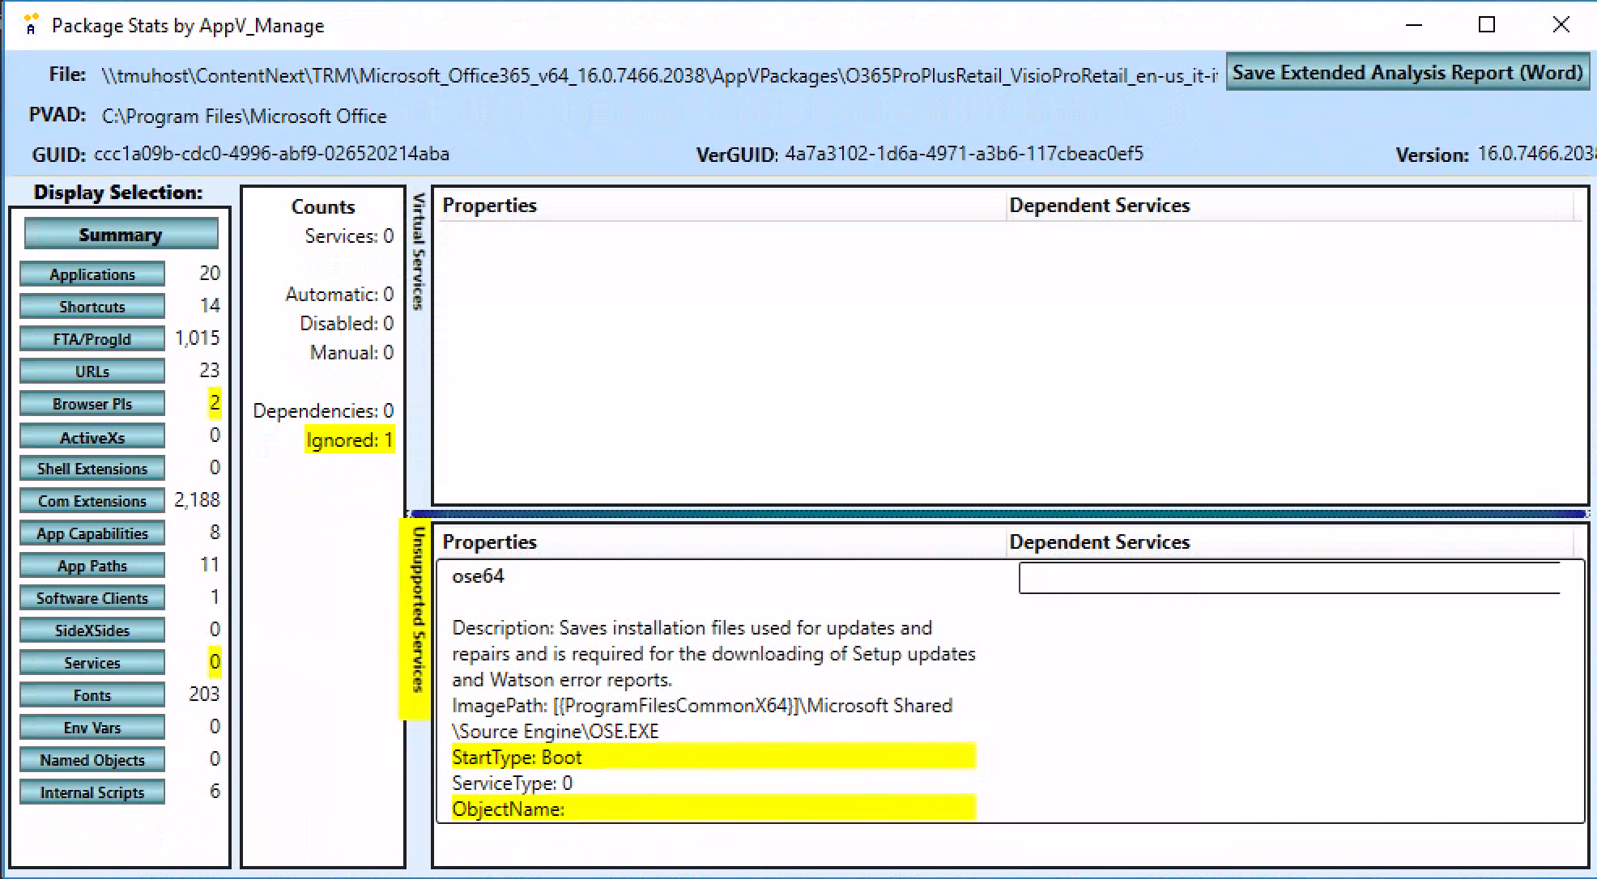This screenshot has width=1597, height=879.
Task: Click the Shortcuts count 14
Action: coord(210,306)
